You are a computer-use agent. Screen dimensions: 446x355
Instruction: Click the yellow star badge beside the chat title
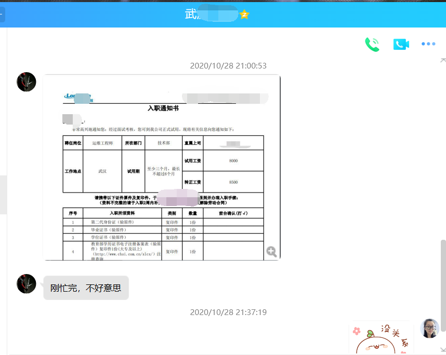[244, 15]
